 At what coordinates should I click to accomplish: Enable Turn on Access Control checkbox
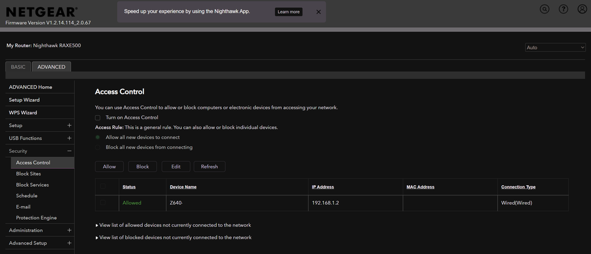98,118
